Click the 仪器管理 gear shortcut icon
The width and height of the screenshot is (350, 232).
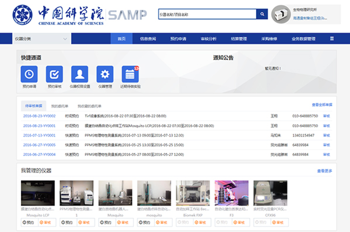tap(105, 74)
